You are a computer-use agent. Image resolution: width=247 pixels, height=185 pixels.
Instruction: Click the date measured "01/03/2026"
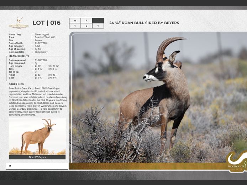click(41, 60)
